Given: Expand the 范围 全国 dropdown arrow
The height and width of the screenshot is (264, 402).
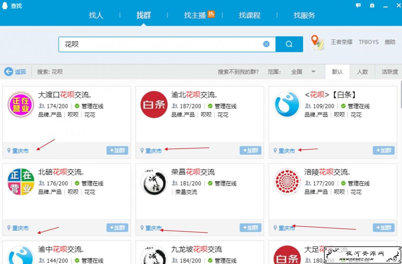Looking at the screenshot, I should click(313, 72).
